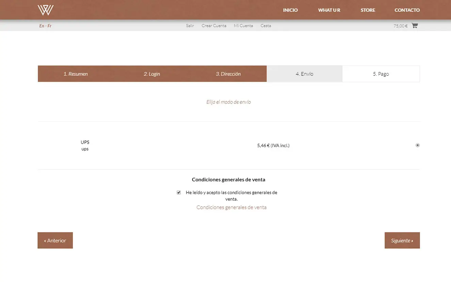Click the Siguiente » button
Image resolution: width=451 pixels, height=282 pixels.
(402, 241)
